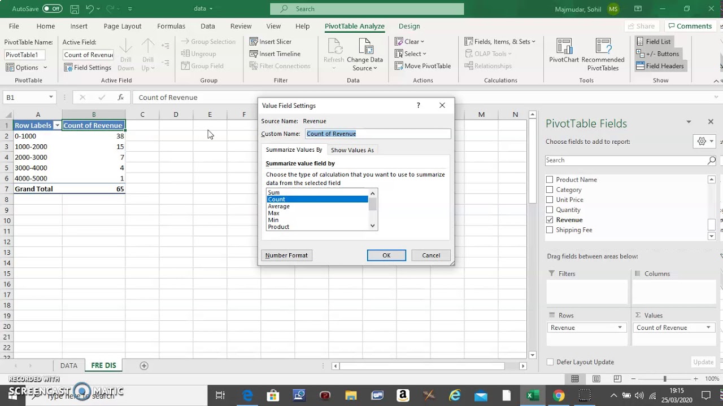Image resolution: width=723 pixels, height=406 pixels.
Task: Open Chrome from the taskbar
Action: [x=559, y=396]
